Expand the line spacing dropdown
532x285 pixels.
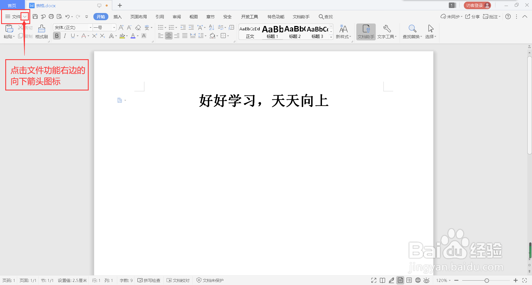205,35
